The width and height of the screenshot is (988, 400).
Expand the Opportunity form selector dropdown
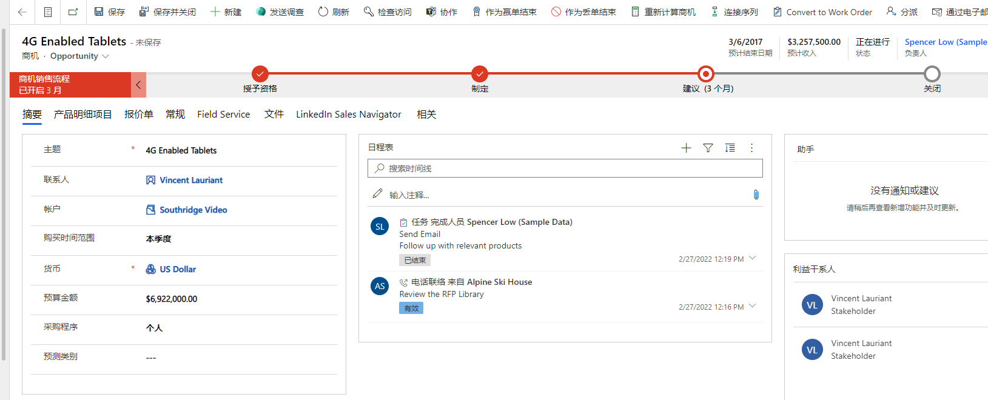click(x=106, y=56)
